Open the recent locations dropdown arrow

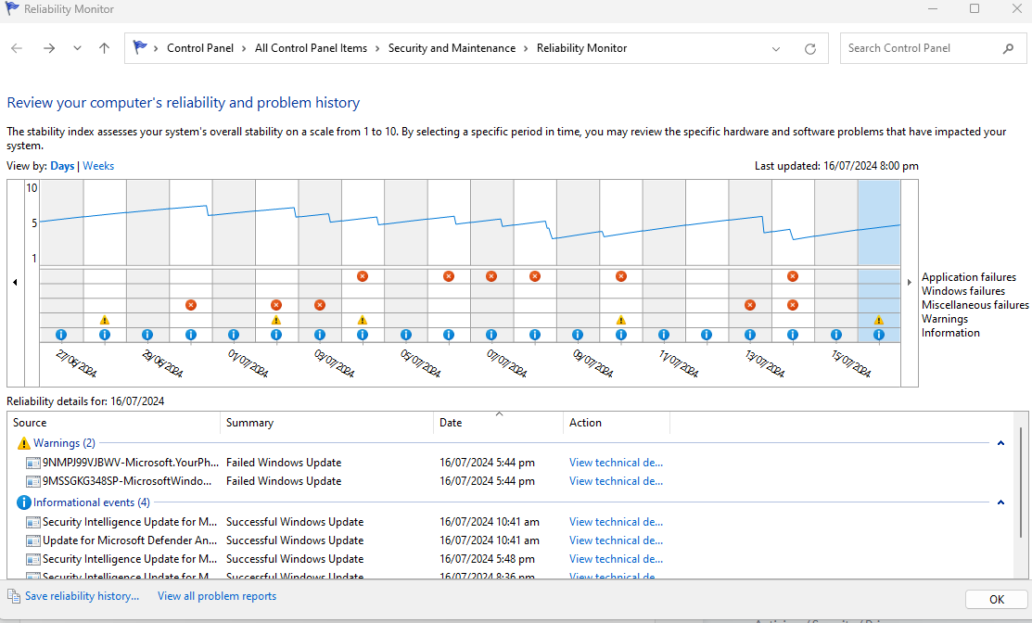(77, 48)
